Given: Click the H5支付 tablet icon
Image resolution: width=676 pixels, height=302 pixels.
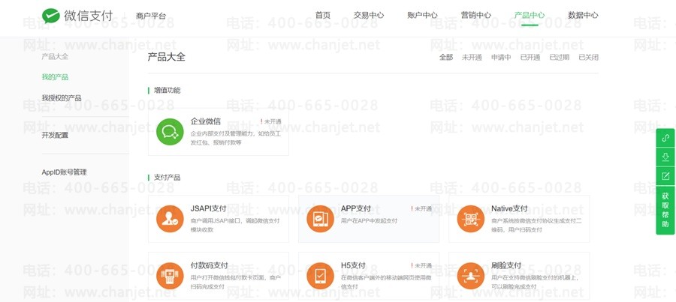Looking at the screenshot, I should coord(320,276).
